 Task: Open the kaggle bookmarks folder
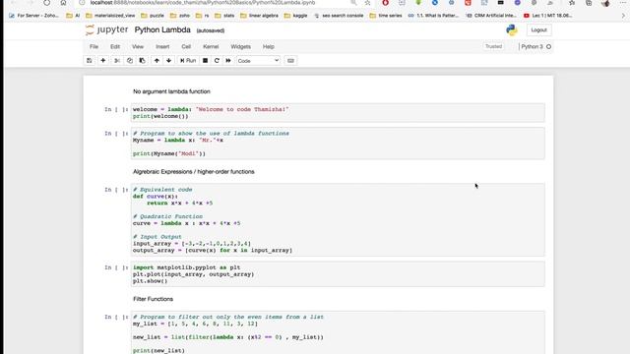295,16
